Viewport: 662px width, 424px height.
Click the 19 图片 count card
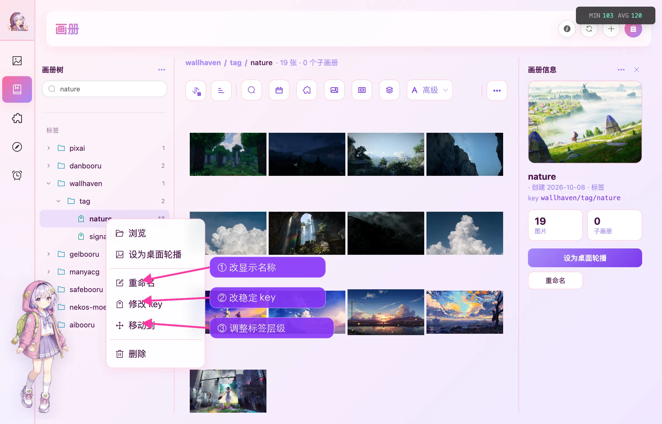pyautogui.click(x=555, y=225)
